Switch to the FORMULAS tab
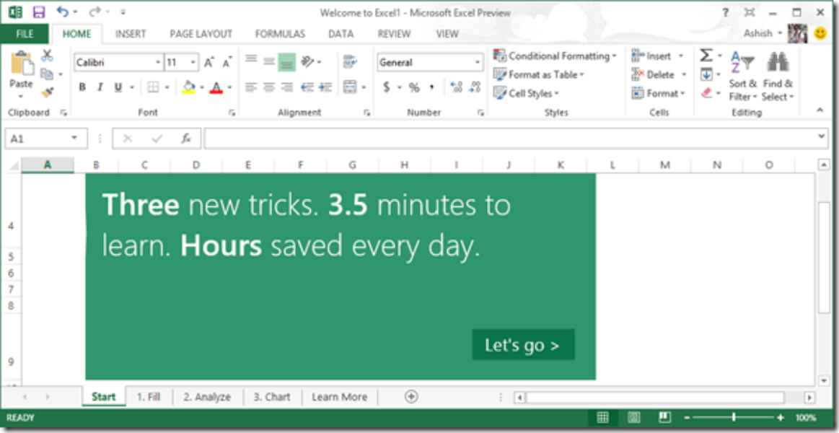 [x=280, y=34]
